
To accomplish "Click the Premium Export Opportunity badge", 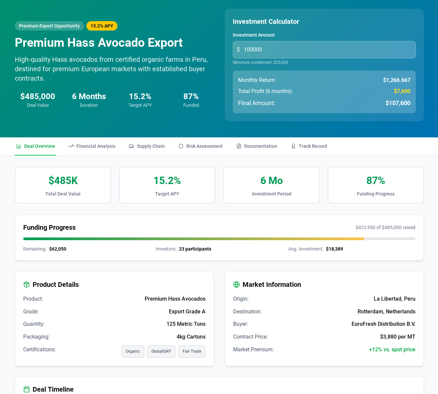I will coord(49,26).
